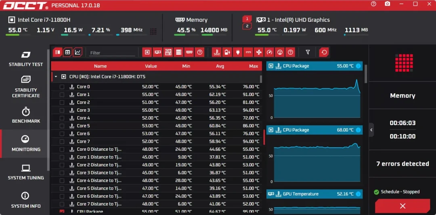This screenshot has width=436, height=215.
Task: Toggle the usage gauge sensors filter
Action: pyautogui.click(x=269, y=52)
